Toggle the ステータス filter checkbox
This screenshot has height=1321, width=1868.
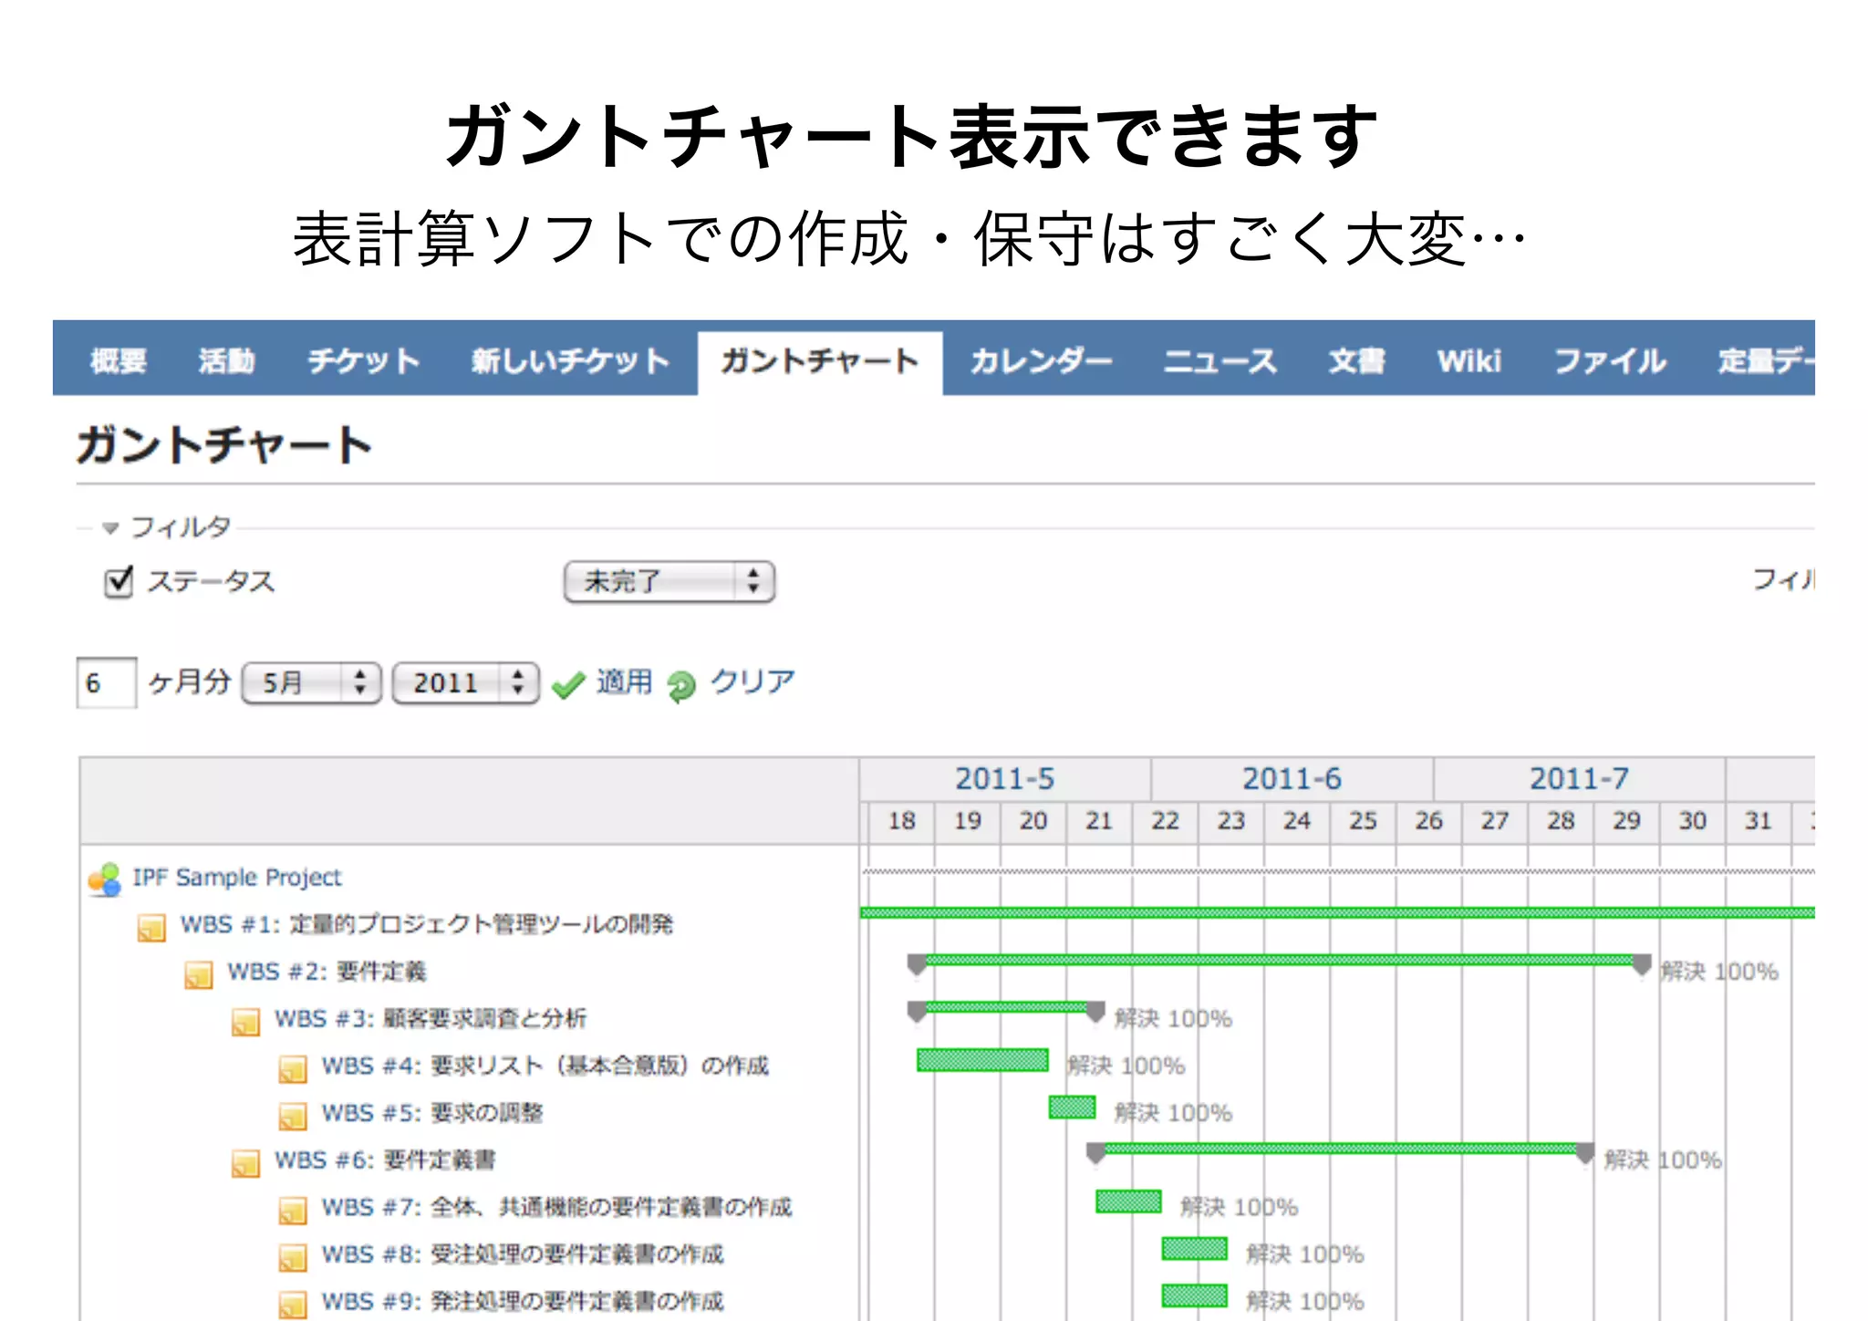pyautogui.click(x=119, y=581)
